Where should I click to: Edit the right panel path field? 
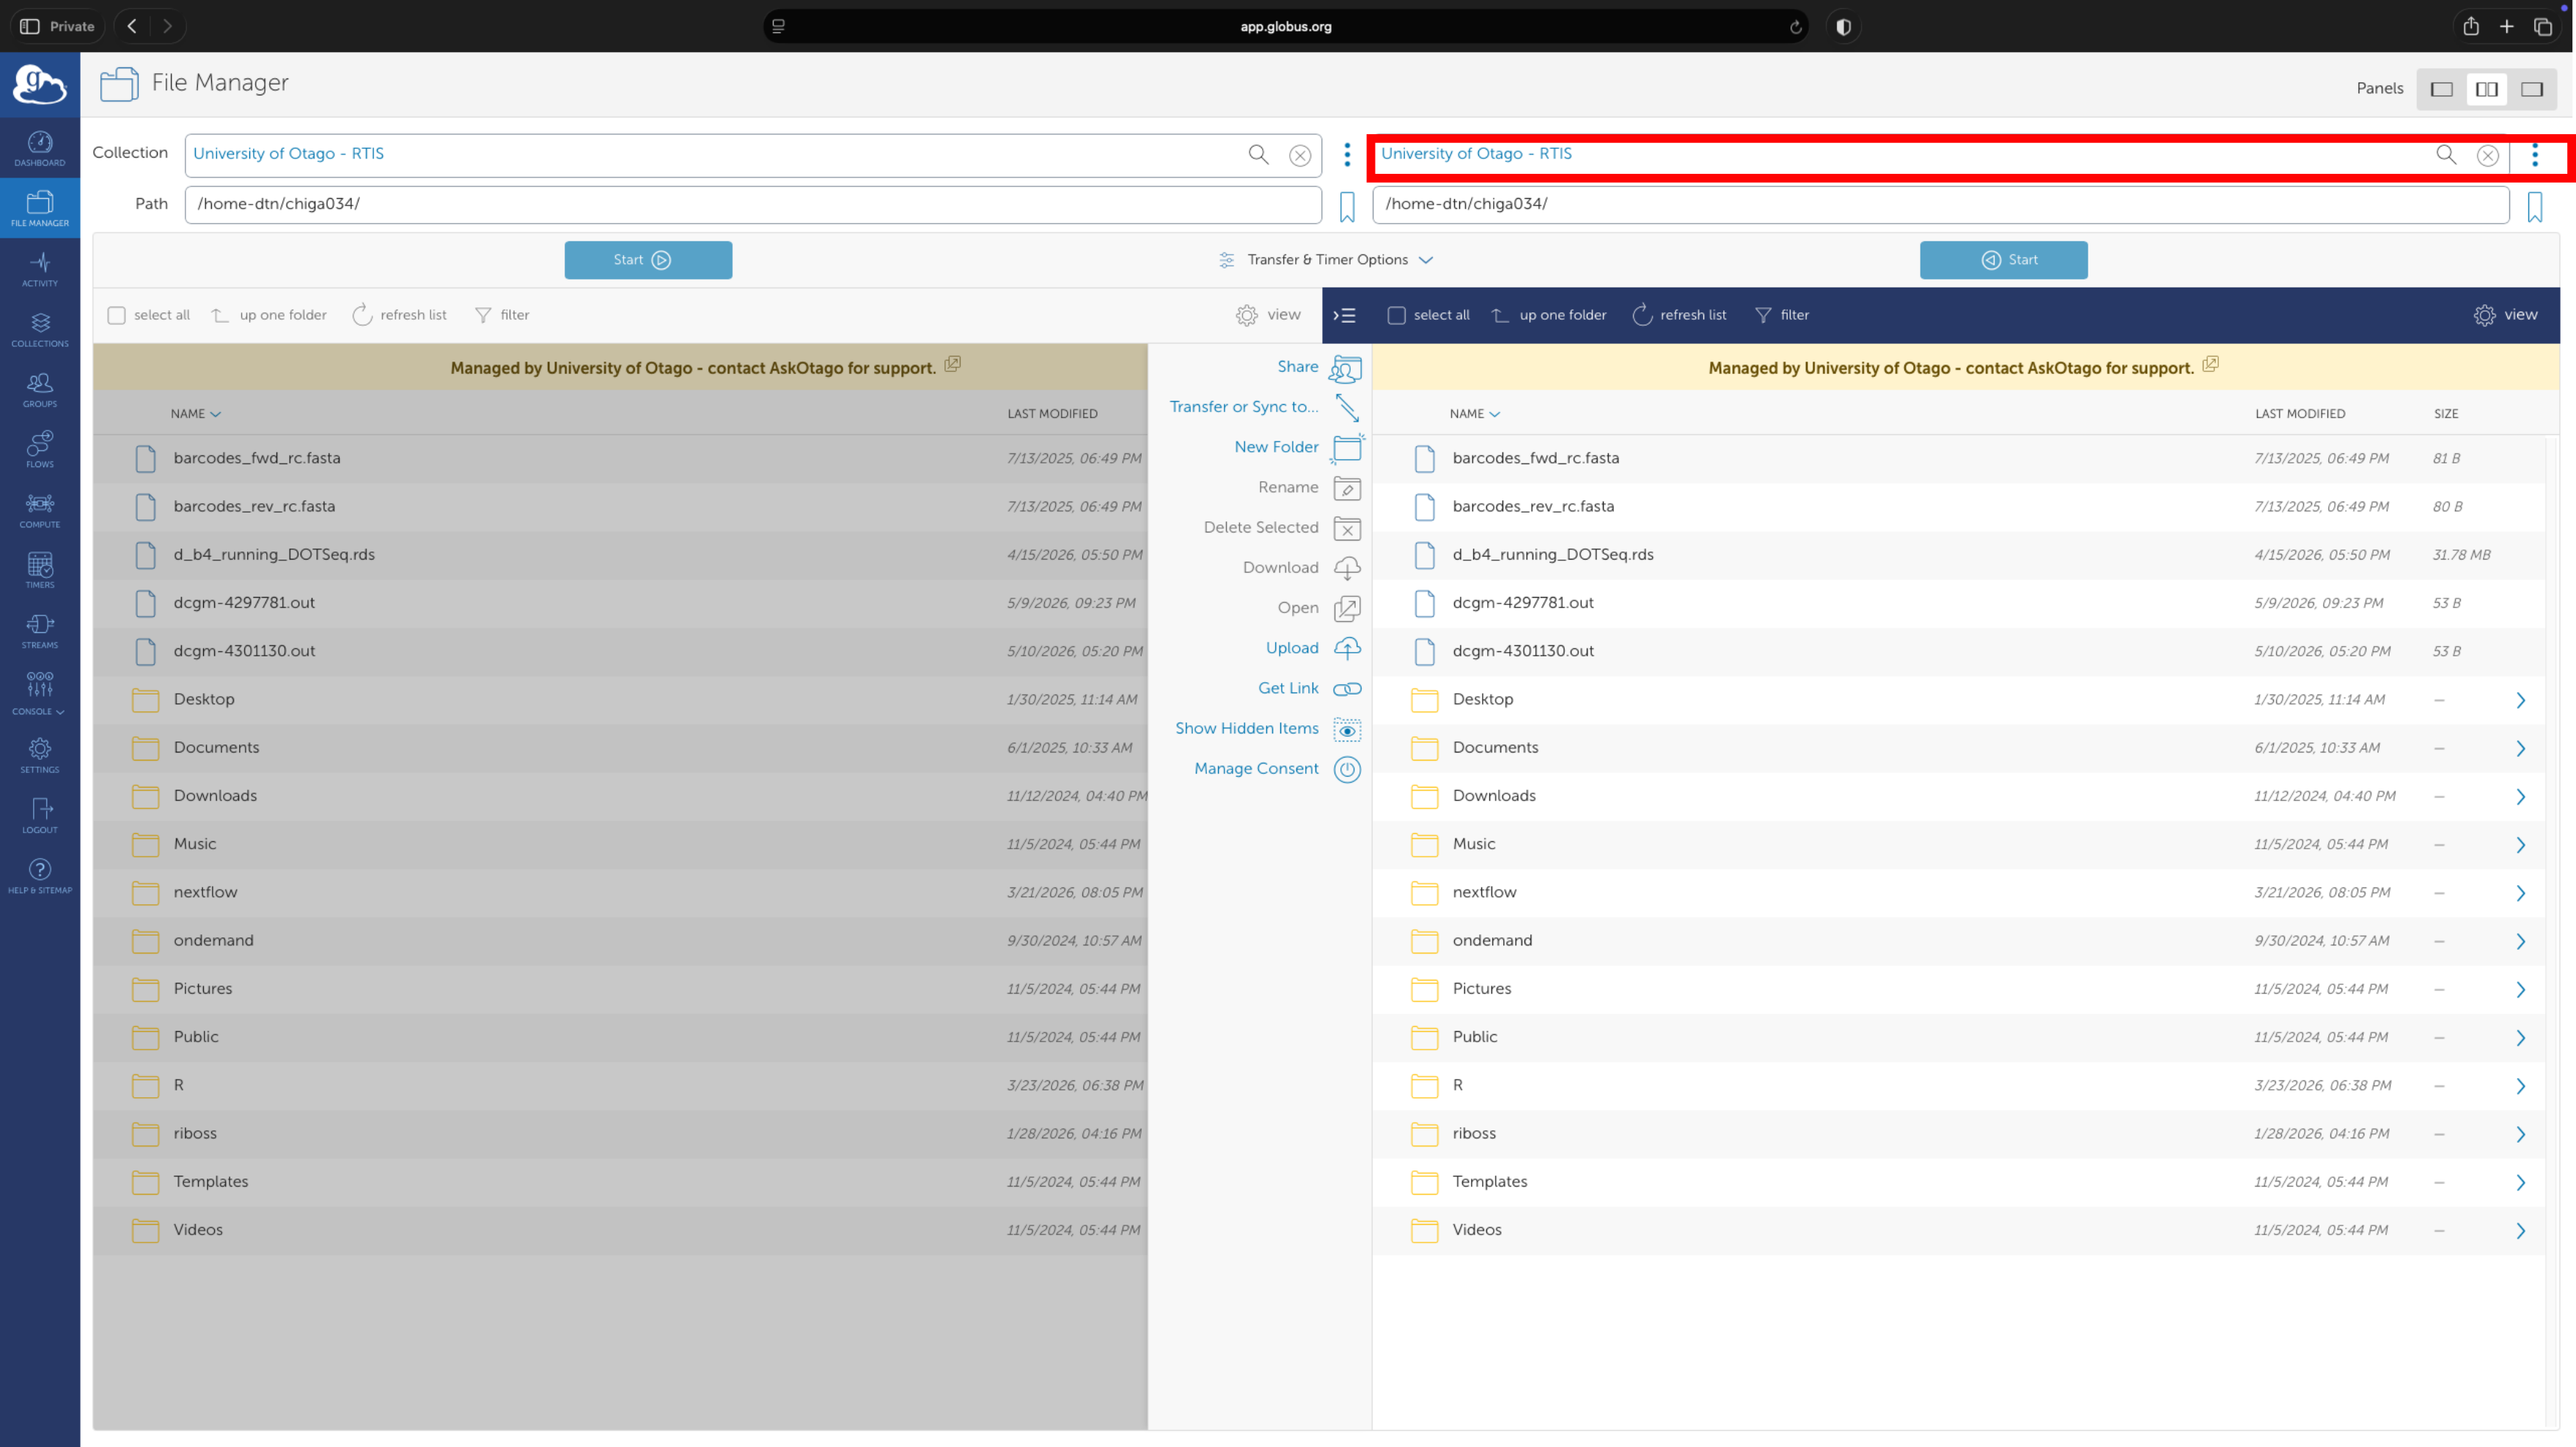(x=1940, y=205)
